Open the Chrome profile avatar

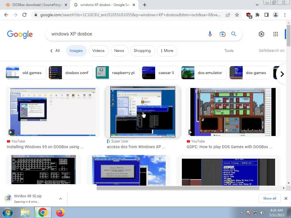tap(276, 15)
